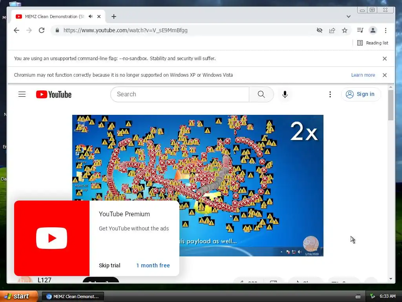Image resolution: width=402 pixels, height=302 pixels.
Task: Start voice search with the microphone
Action: 285,94
